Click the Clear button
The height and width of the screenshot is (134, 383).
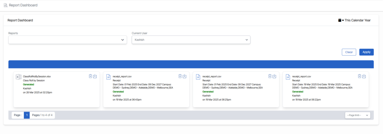349,52
